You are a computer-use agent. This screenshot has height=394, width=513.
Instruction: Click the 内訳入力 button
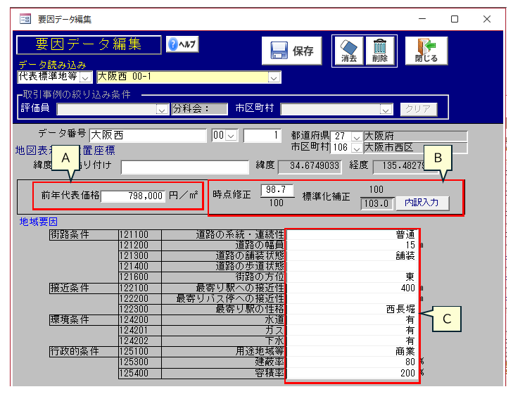click(422, 203)
